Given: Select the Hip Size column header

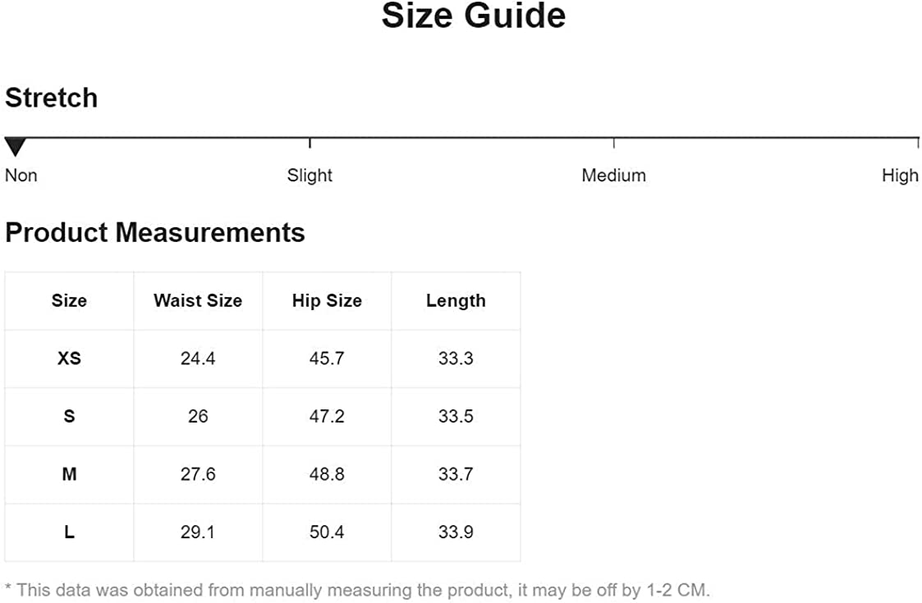Looking at the screenshot, I should 327,301.
